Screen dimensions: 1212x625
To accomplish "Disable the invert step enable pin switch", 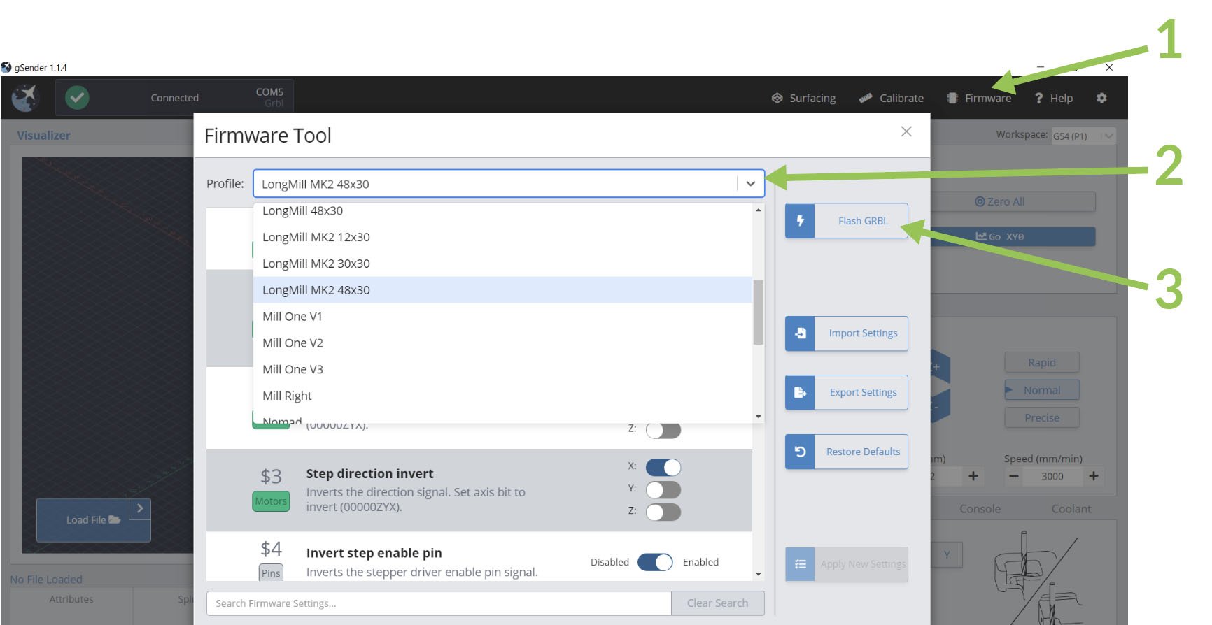I will pos(655,562).
